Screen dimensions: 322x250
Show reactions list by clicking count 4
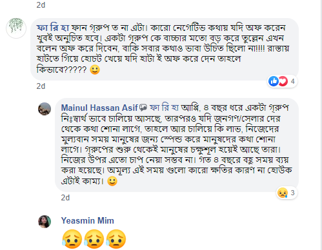(293, 81)
